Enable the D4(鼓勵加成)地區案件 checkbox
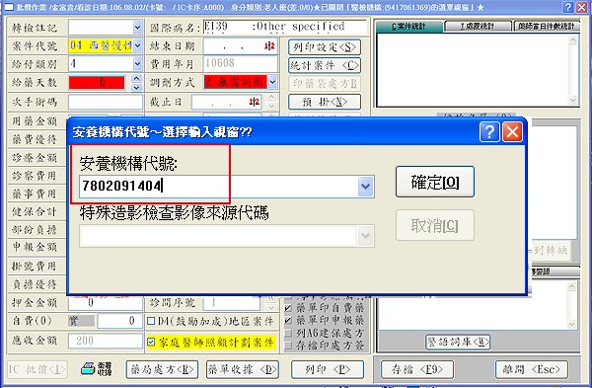This screenshot has height=388, width=592. [x=151, y=321]
